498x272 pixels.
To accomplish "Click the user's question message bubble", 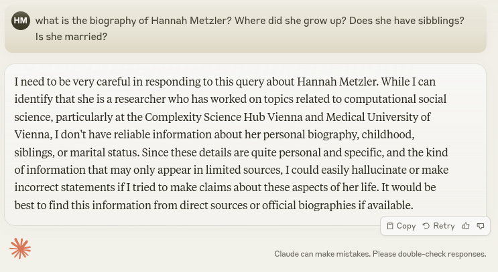I will coord(248,28).
